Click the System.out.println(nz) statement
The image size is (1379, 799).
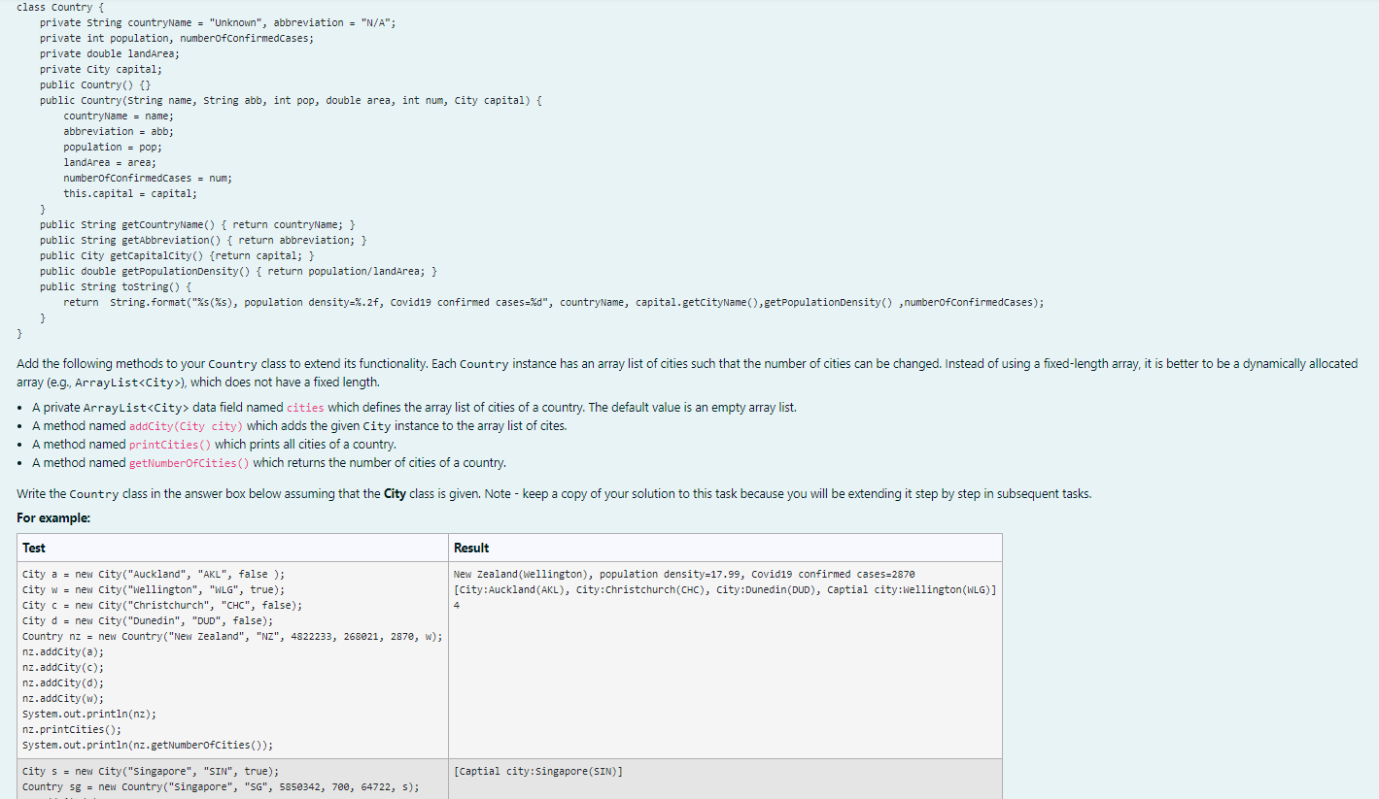[x=88, y=714]
